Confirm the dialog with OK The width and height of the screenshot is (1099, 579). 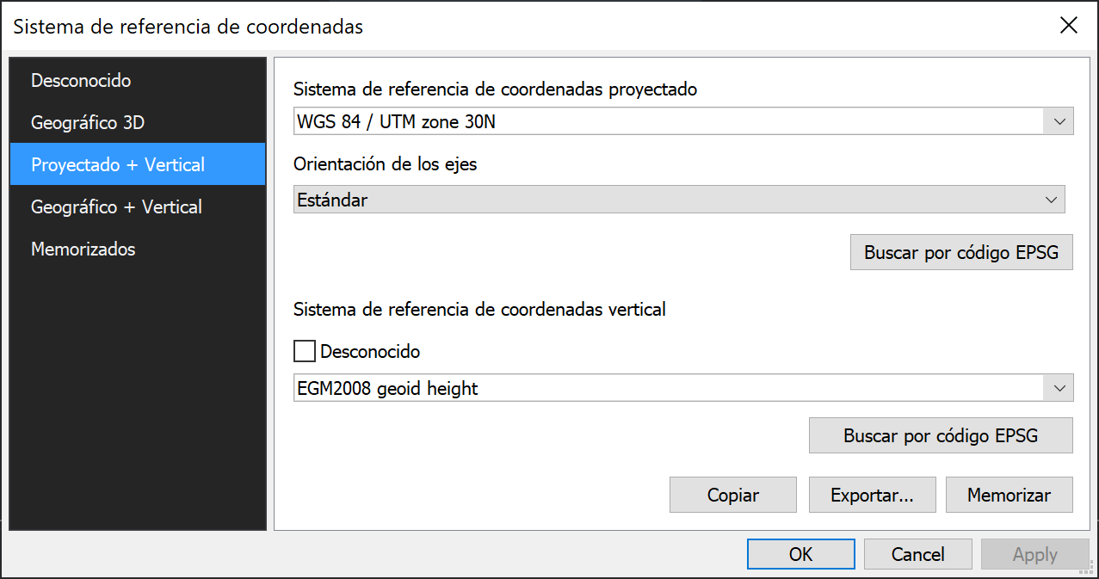coord(800,555)
